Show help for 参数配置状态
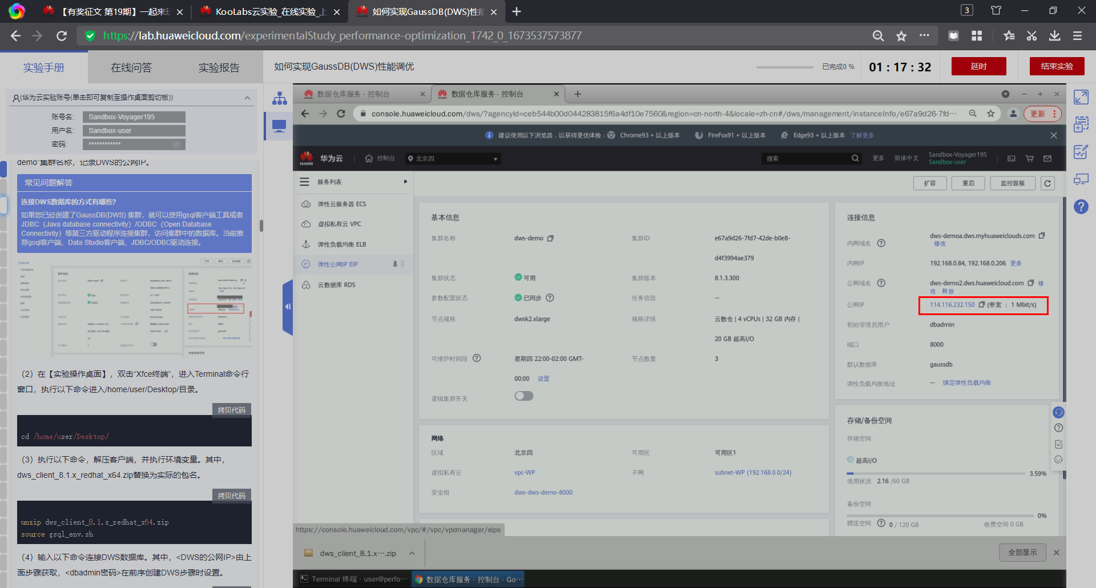This screenshot has width=1096, height=588. click(550, 298)
